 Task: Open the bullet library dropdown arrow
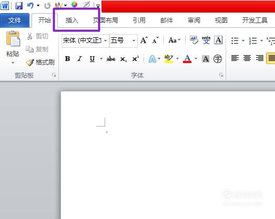coord(243,40)
